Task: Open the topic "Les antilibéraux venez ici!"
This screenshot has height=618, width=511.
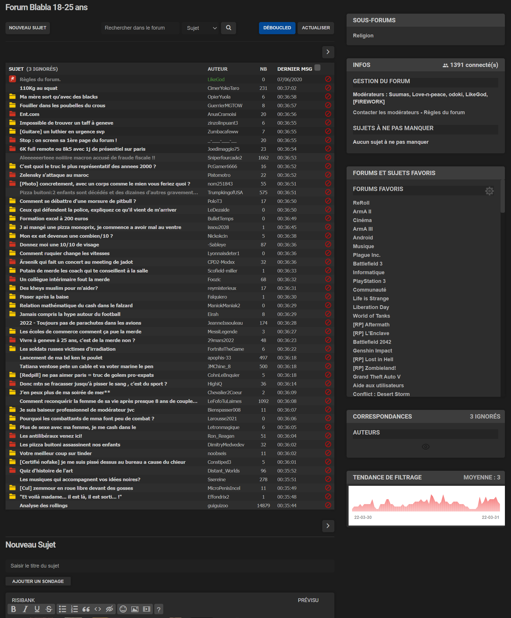Action: (x=51, y=436)
